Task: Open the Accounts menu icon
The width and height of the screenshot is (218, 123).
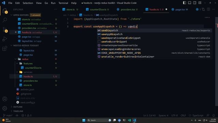Action: [5, 99]
